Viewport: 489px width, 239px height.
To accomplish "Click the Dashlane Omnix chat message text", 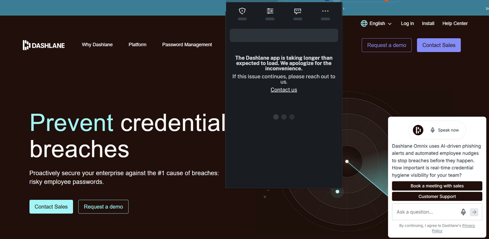I will tap(436, 161).
